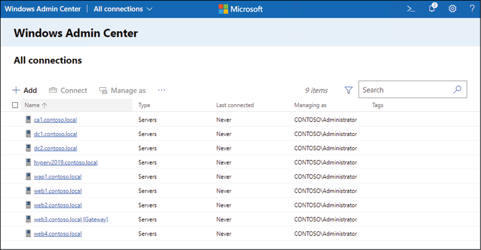Image resolution: width=481 pixels, height=250 pixels.
Task: Click server icon beside web3.contoso.local
Action: point(28,219)
